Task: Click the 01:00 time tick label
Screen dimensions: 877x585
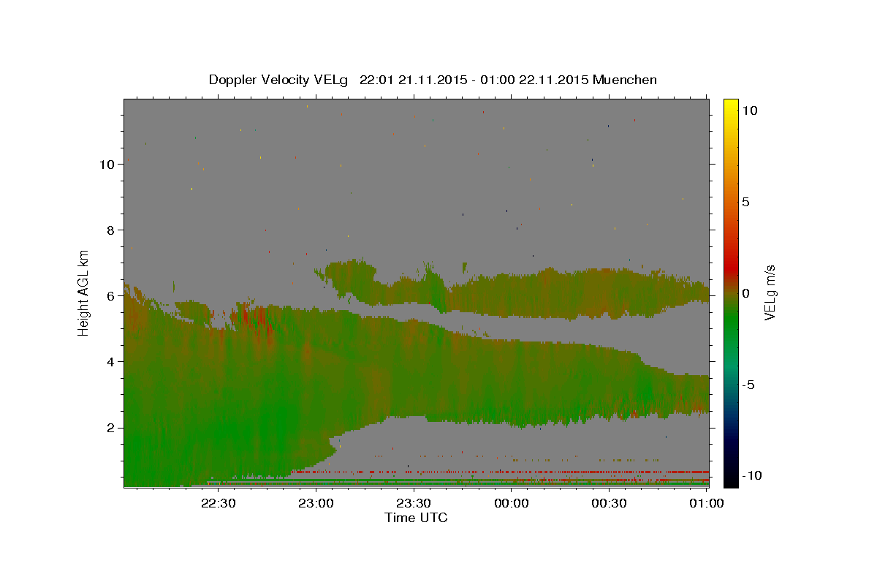Action: click(x=707, y=503)
